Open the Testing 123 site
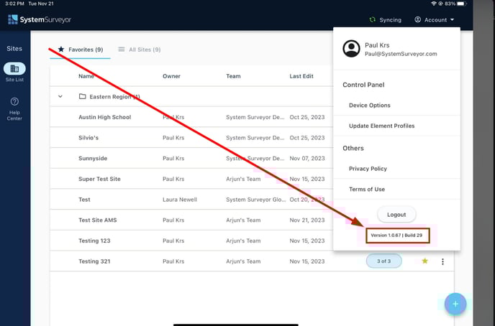495x326 pixels. tap(94, 241)
